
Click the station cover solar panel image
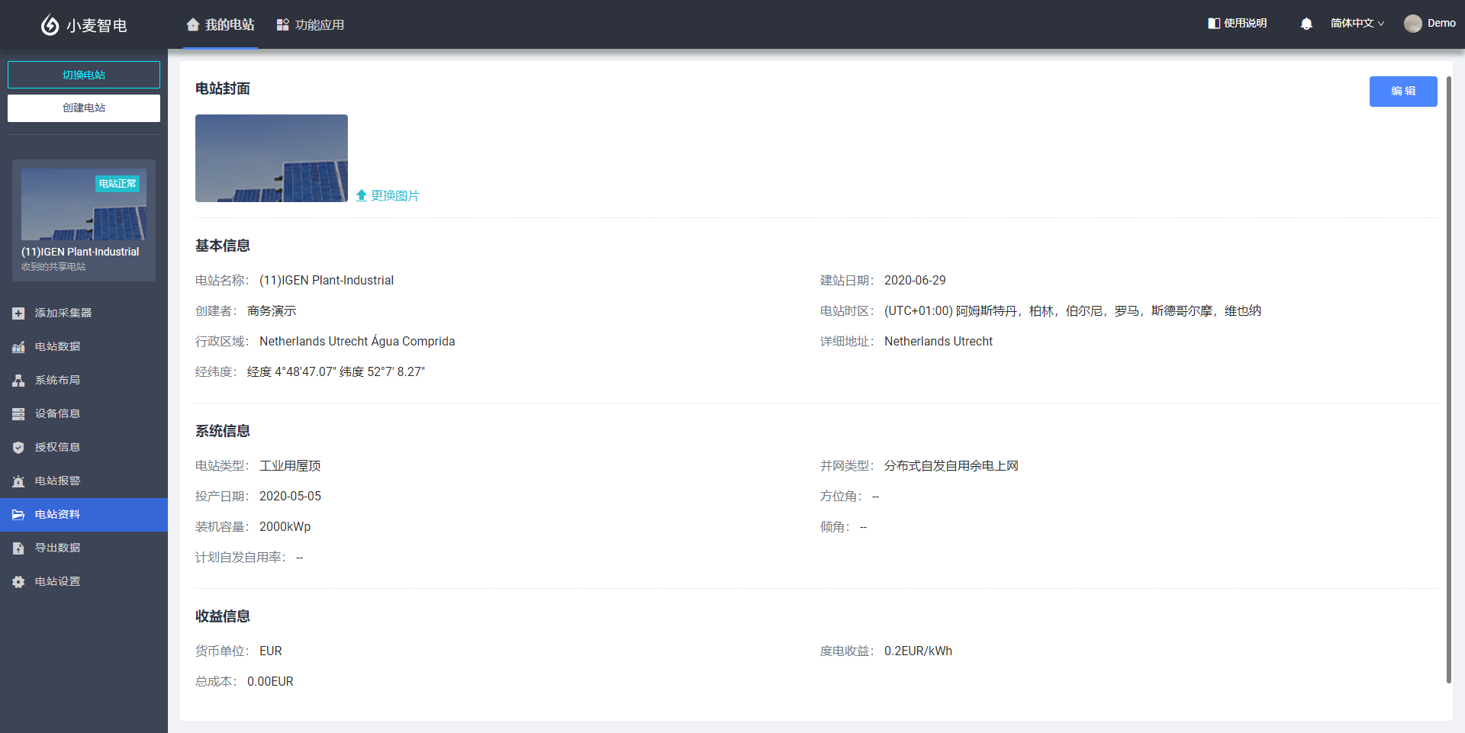coord(272,159)
